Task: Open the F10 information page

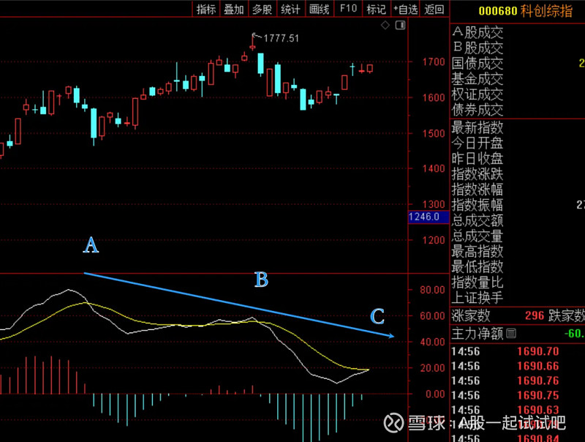Action: [x=348, y=9]
